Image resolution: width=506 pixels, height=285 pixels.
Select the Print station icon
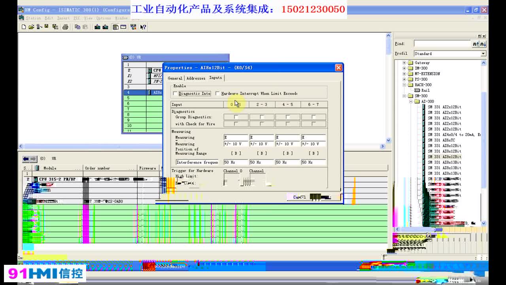pyautogui.click(x=65, y=27)
